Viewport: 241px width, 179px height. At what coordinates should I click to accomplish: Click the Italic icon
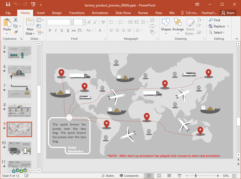pyautogui.click(x=56, y=30)
